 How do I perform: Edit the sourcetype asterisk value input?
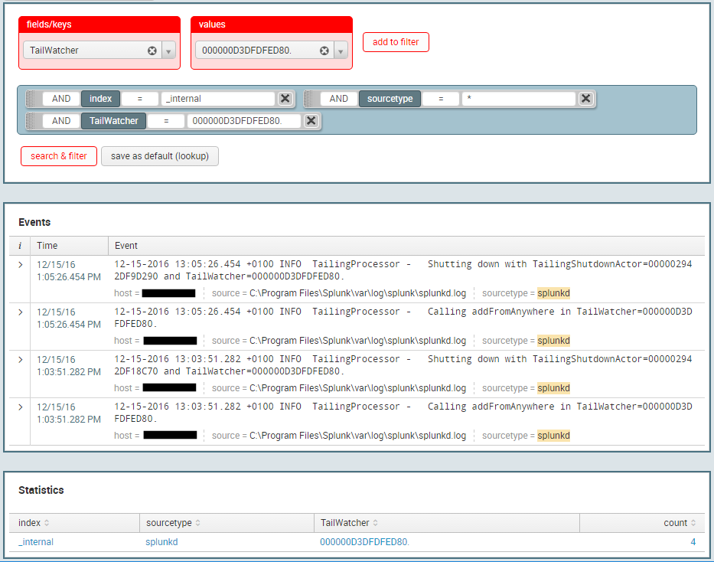[519, 98]
